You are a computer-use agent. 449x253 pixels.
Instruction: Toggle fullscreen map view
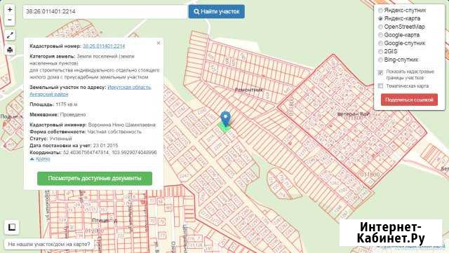[10, 36]
